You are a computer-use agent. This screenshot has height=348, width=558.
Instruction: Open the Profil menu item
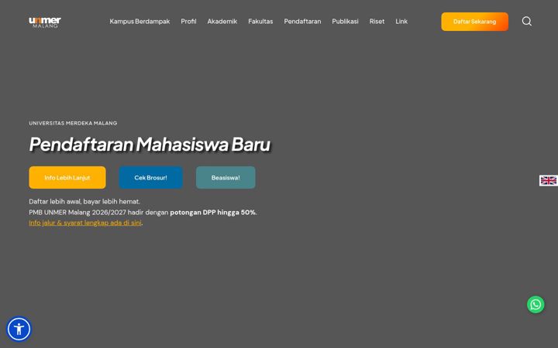[188, 22]
